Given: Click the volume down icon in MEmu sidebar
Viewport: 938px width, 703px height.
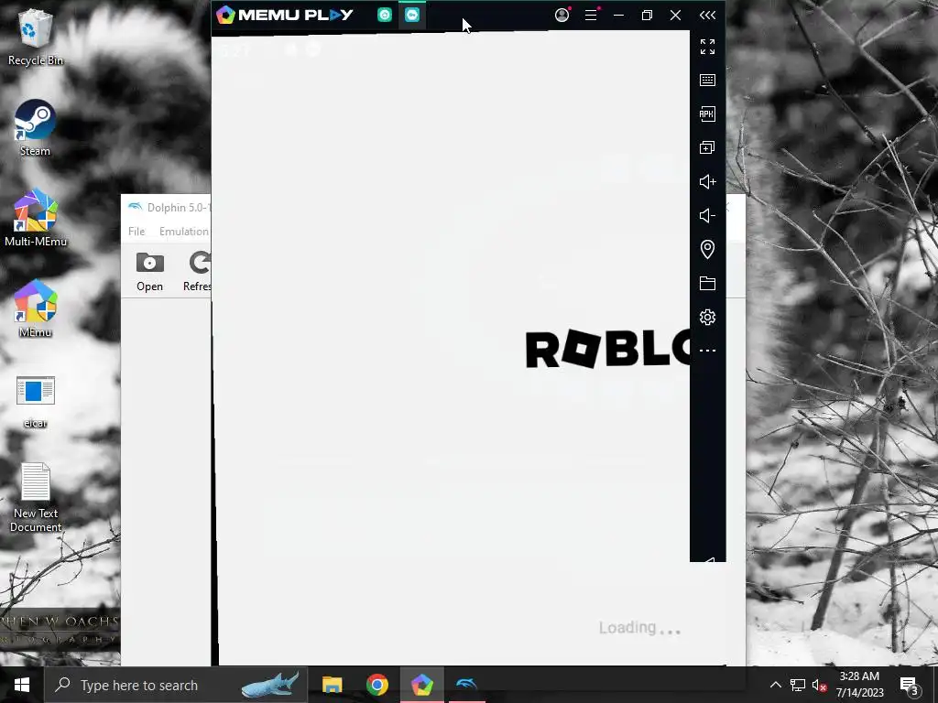Looking at the screenshot, I should coord(707,216).
